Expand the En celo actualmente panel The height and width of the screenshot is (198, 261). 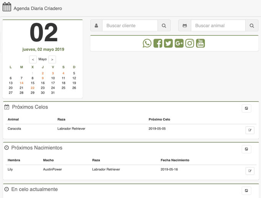pyautogui.click(x=246, y=190)
